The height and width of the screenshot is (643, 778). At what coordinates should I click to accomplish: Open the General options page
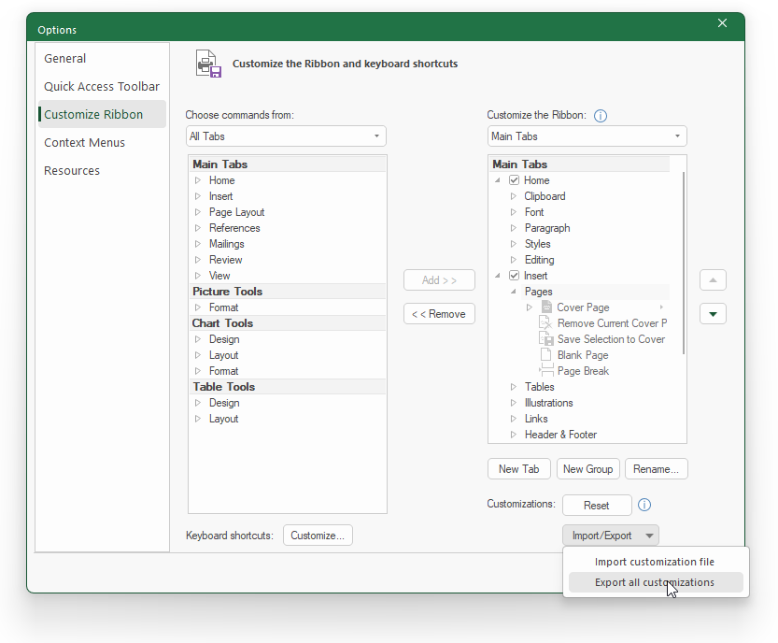[102, 58]
